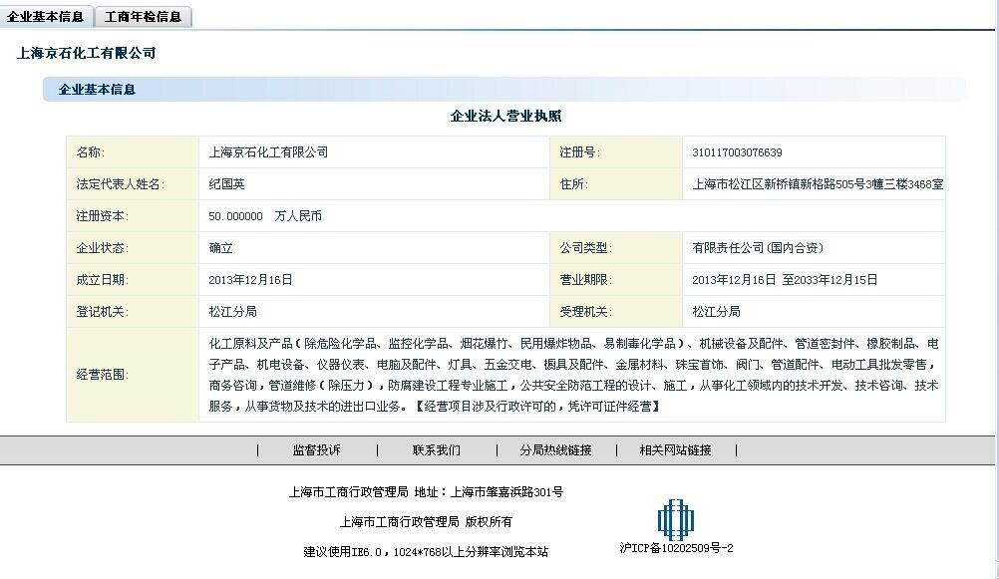Viewport: 999px width, 579px height.
Task: Click the 营业期限 date range value
Action: (785, 280)
